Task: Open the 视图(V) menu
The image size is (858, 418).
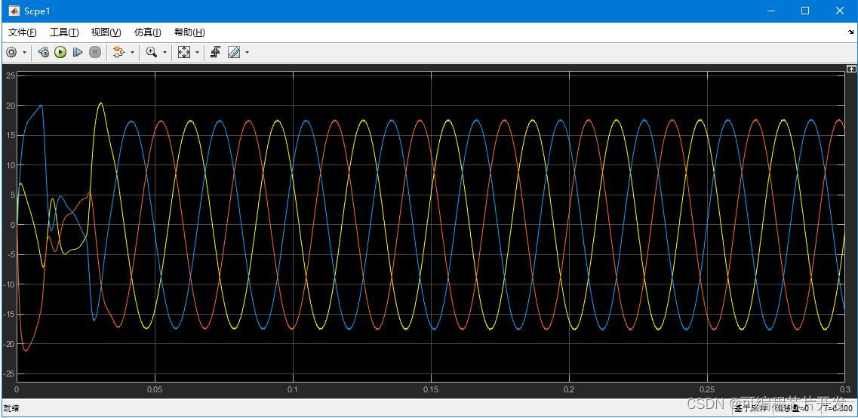Action: 106,32
